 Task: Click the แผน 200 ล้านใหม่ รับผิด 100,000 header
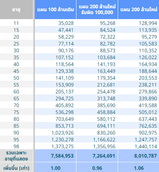click(x=97, y=9)
